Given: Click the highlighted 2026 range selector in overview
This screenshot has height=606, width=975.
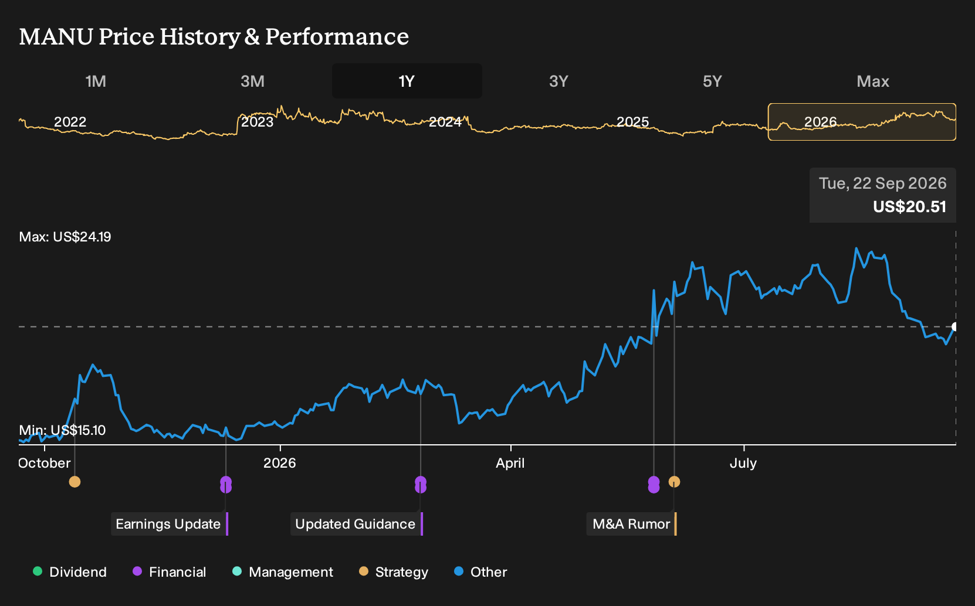Looking at the screenshot, I should [x=862, y=122].
